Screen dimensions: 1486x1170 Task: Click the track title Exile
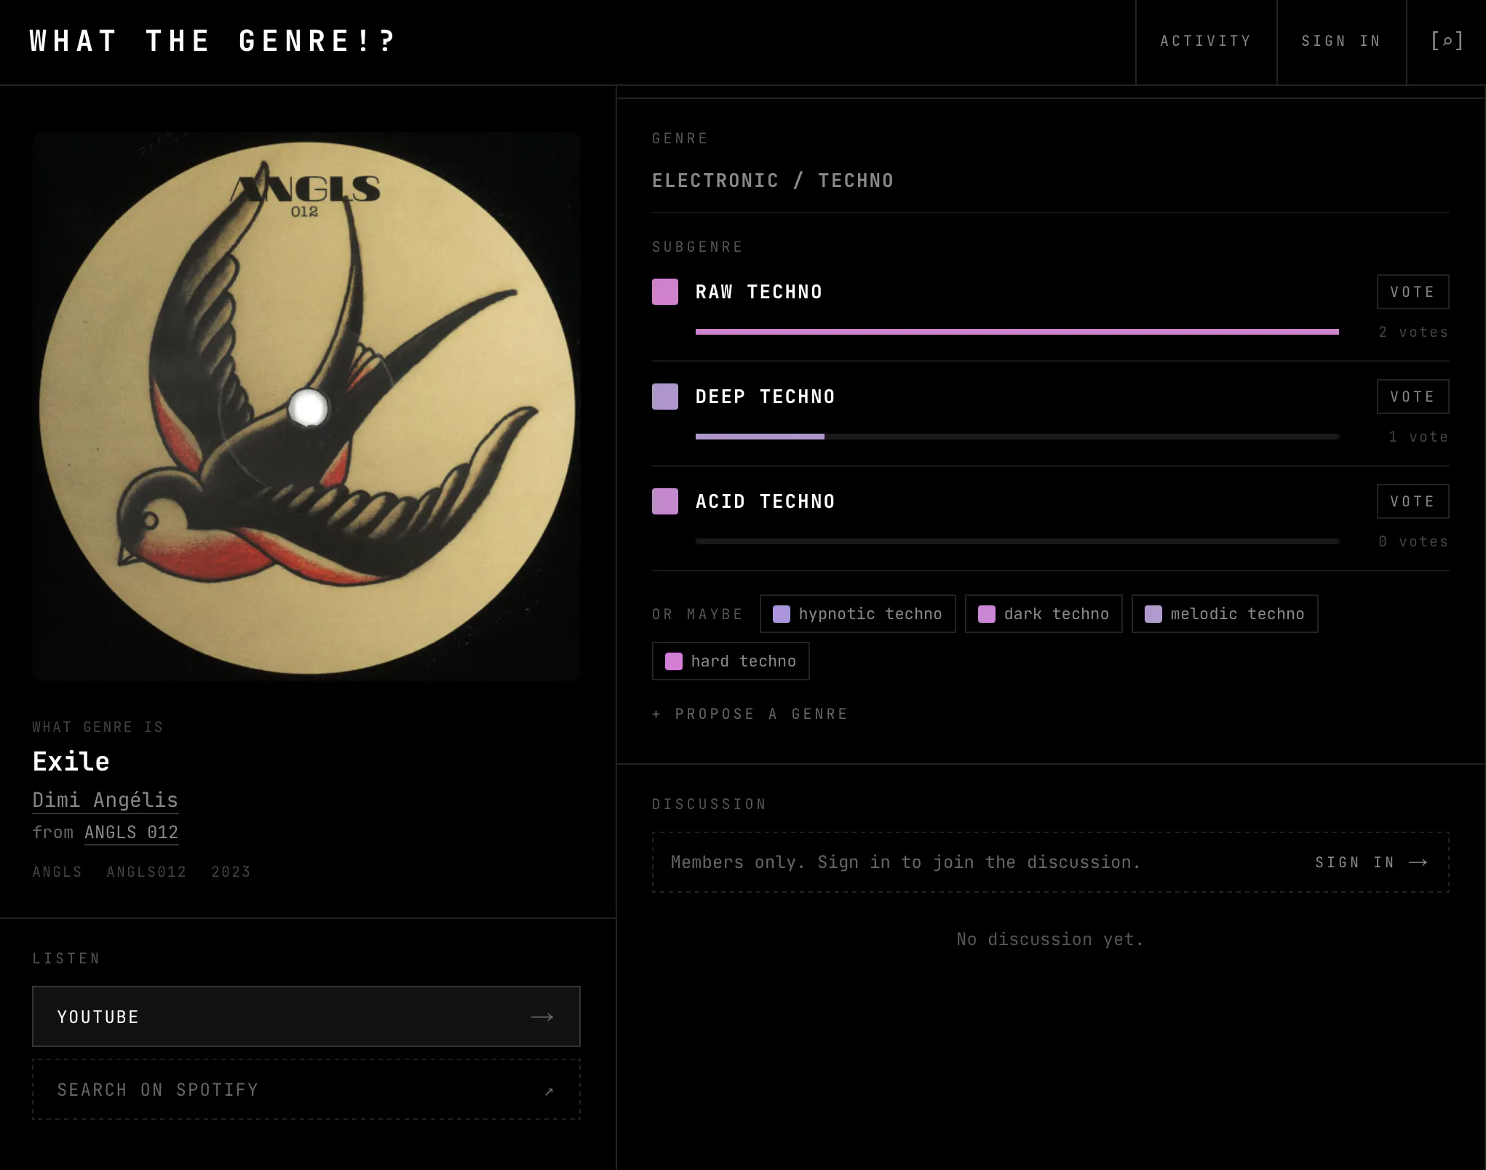pos(71,762)
